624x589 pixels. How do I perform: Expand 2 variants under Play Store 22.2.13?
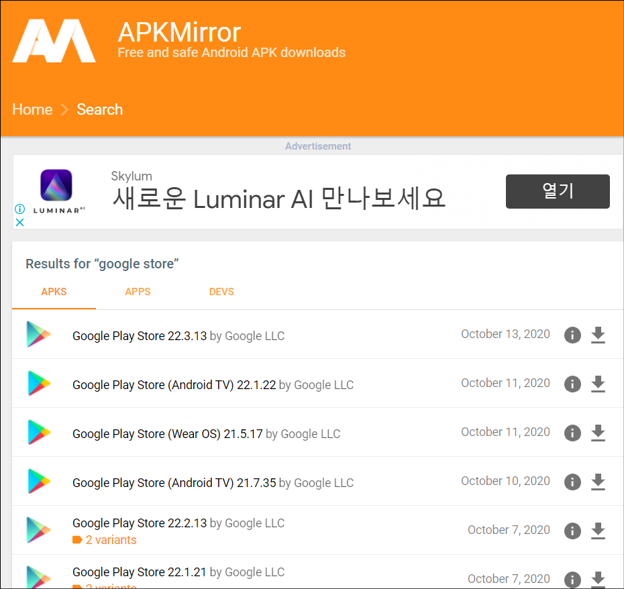105,540
